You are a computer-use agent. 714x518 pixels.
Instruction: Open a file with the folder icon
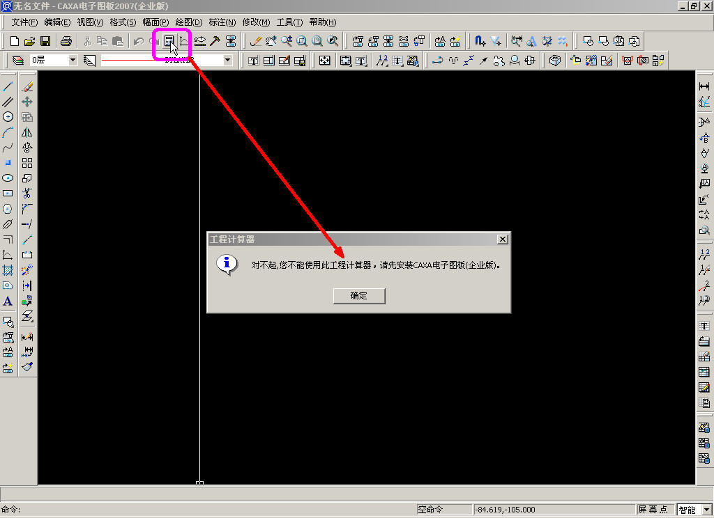click(29, 41)
